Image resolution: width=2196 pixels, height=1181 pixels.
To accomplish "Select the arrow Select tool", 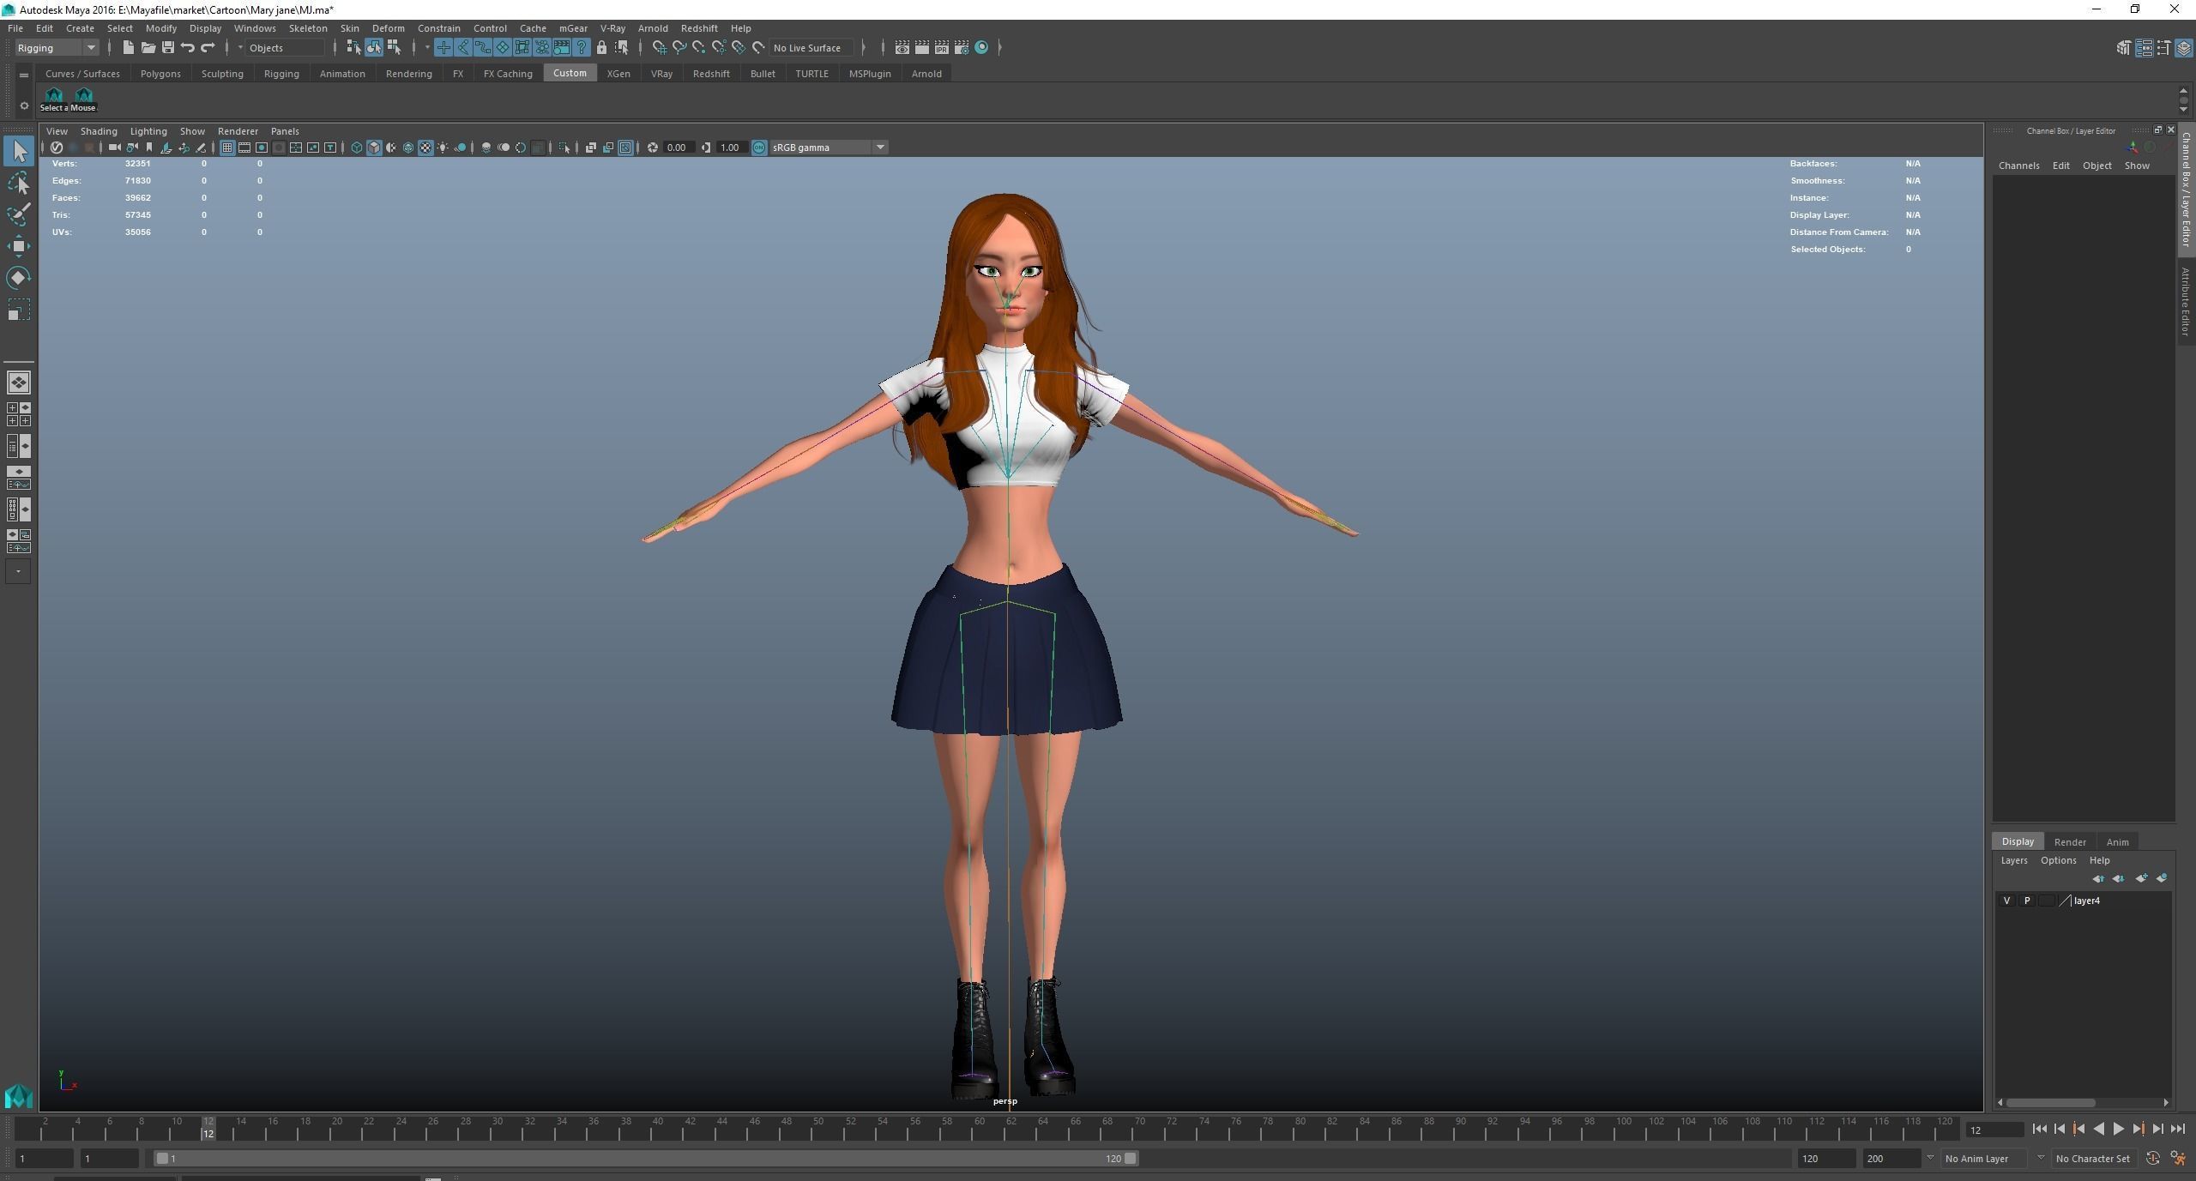I will coord(19,151).
